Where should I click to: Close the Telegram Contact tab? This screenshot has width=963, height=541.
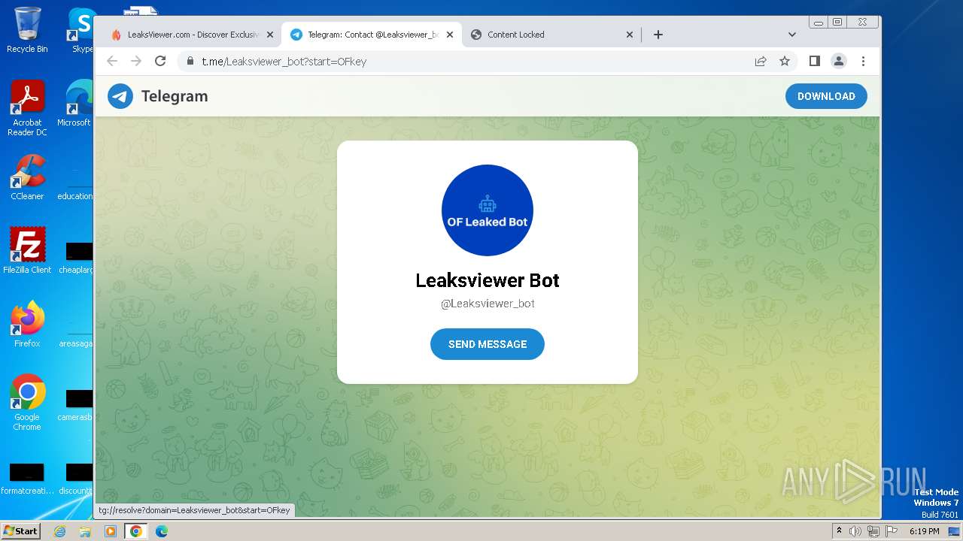pos(450,35)
